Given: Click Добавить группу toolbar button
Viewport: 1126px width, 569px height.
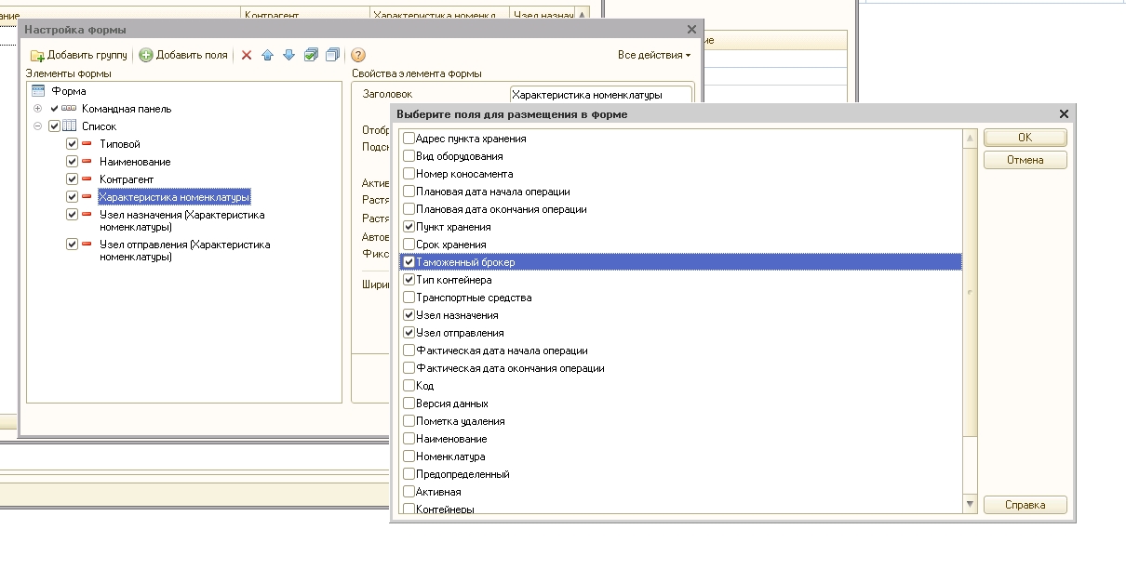Looking at the screenshot, I should (79, 56).
